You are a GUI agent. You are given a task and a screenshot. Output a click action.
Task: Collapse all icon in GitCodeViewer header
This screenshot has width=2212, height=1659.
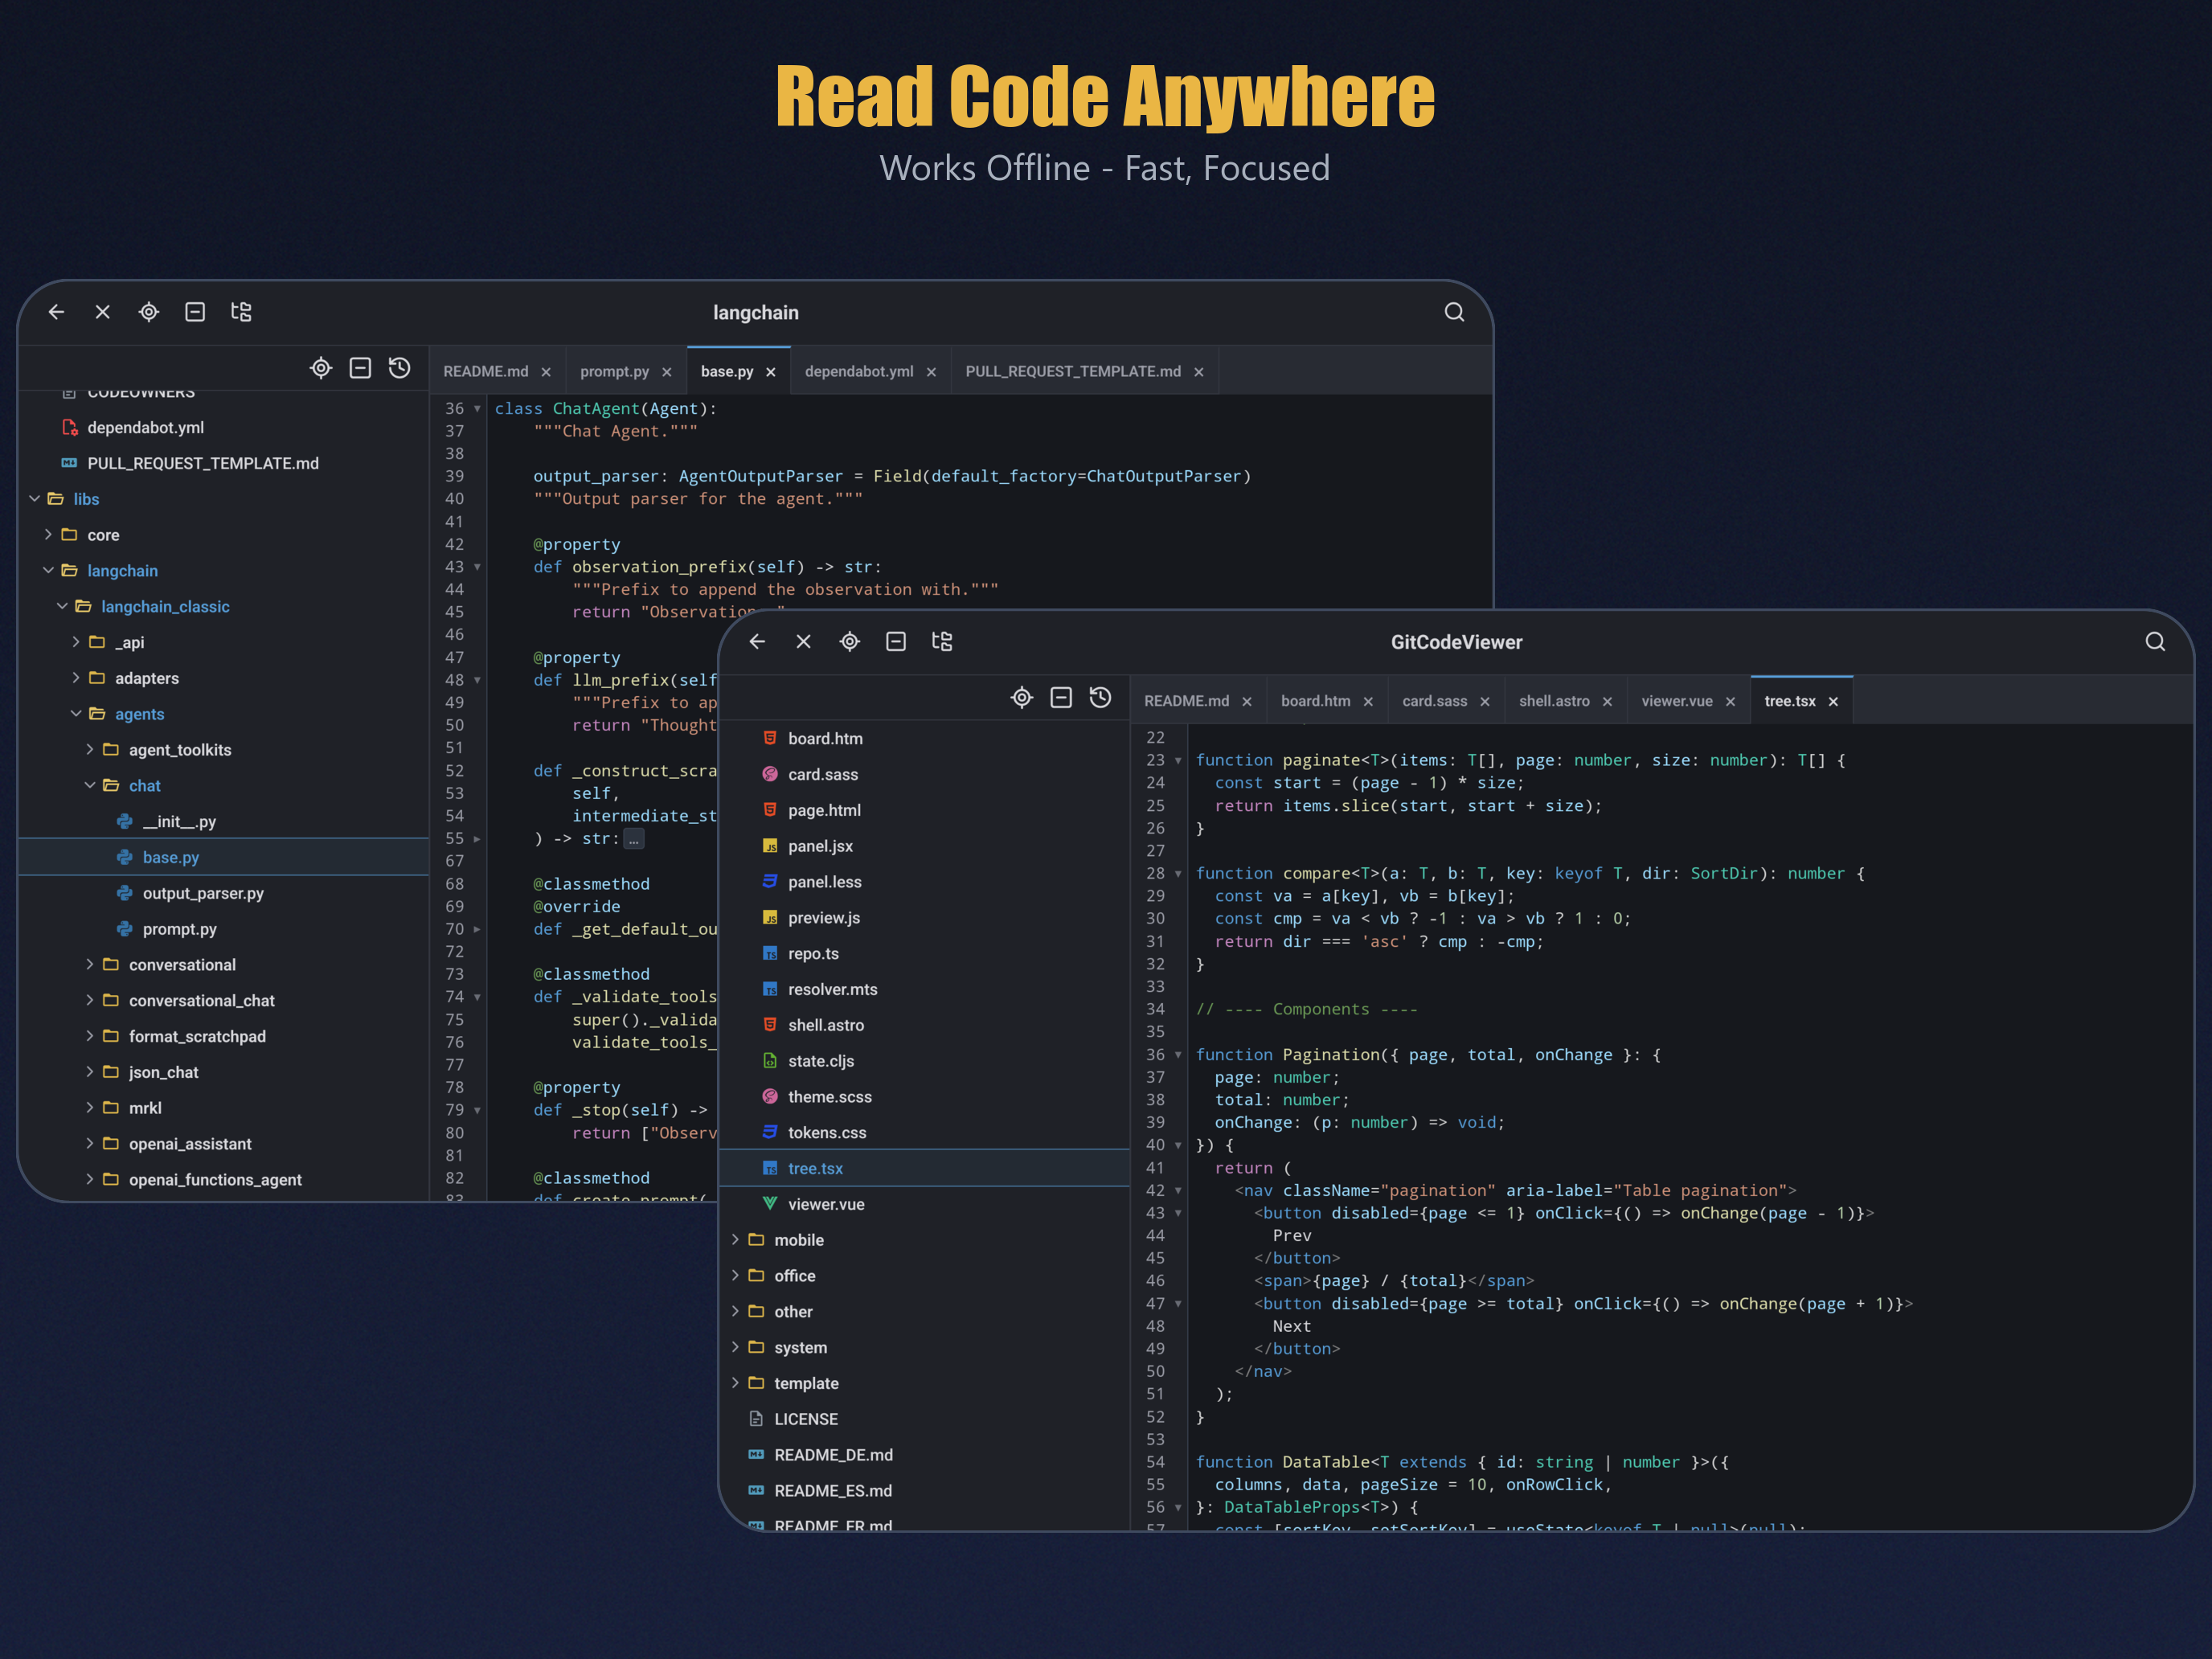(896, 641)
